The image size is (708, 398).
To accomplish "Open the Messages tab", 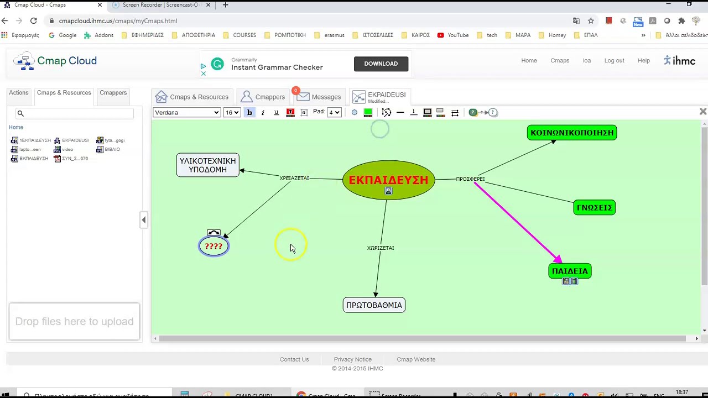I will [x=319, y=97].
